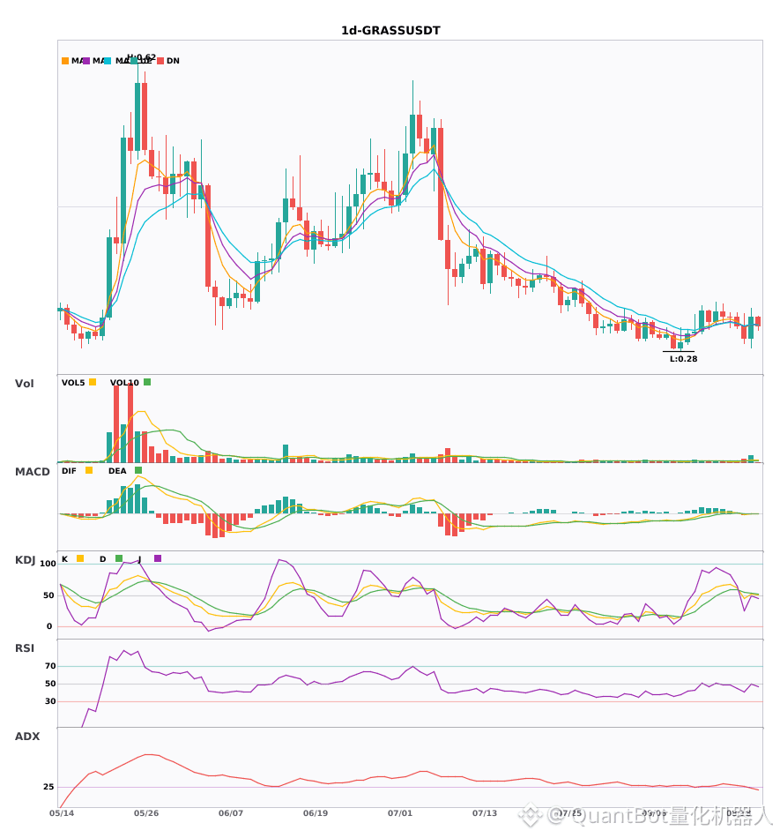Viewport: 780px width, 838px height.
Task: Click the yellow VOL5 legend swatch
Action: click(93, 382)
